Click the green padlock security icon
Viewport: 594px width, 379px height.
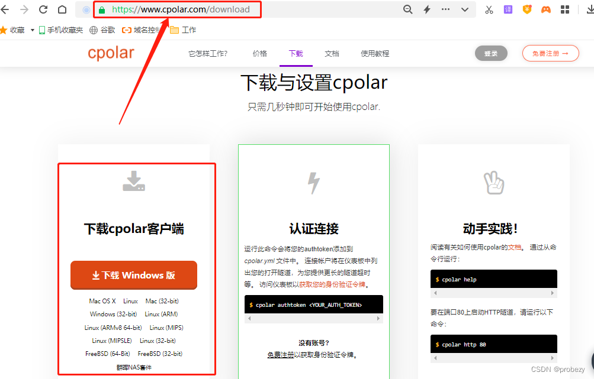pyautogui.click(x=101, y=10)
